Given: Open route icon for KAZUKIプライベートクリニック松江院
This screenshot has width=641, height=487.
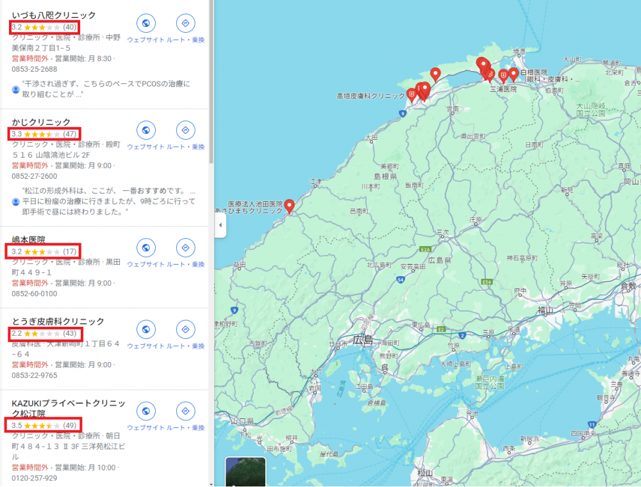Looking at the screenshot, I should click(x=186, y=411).
